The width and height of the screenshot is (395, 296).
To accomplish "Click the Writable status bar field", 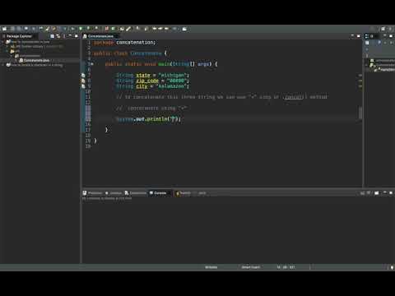I will click(x=211, y=267).
